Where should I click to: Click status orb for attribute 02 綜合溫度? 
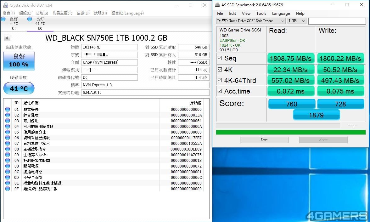click(8, 115)
